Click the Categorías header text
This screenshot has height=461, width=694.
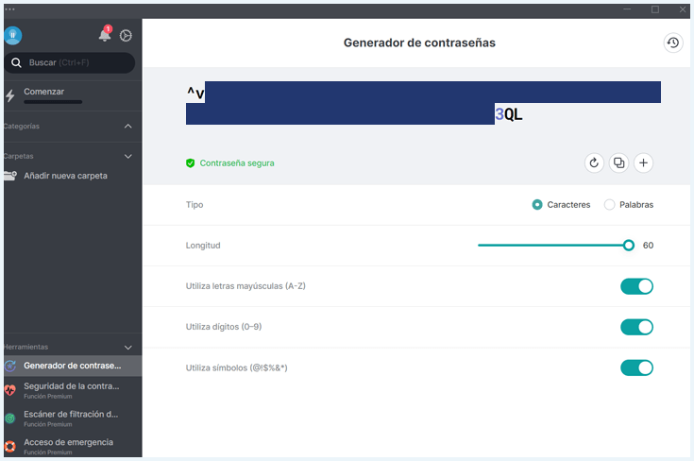tap(21, 127)
